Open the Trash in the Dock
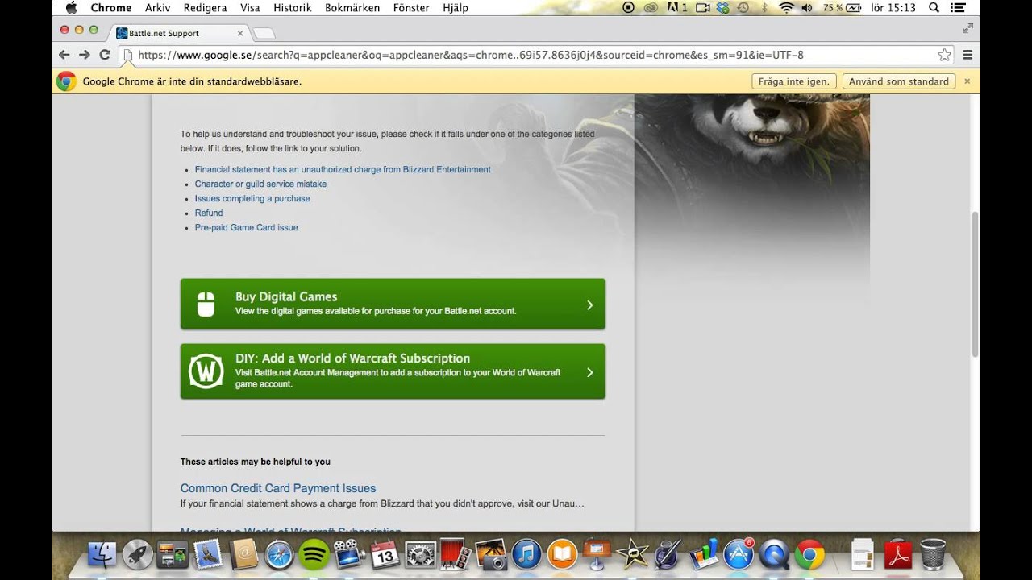1032x580 pixels. (x=933, y=555)
